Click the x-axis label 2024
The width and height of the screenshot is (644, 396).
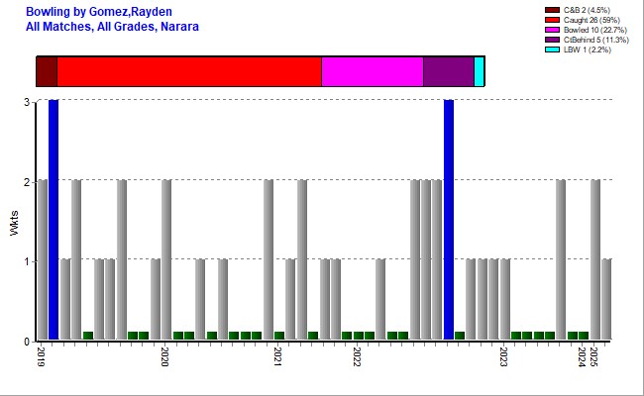click(582, 356)
